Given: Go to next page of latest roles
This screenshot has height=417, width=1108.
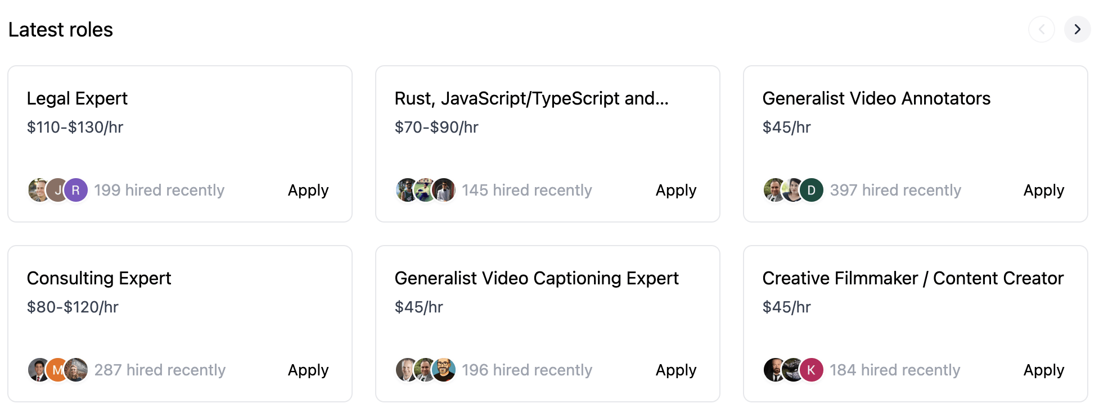Looking at the screenshot, I should (x=1077, y=29).
